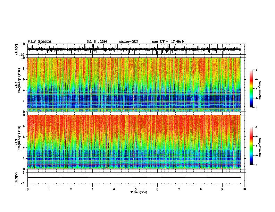The height and width of the screenshot is (212, 275).
Task: Click the "-7" label on ch.2 color scale
Action: (x=256, y=165)
